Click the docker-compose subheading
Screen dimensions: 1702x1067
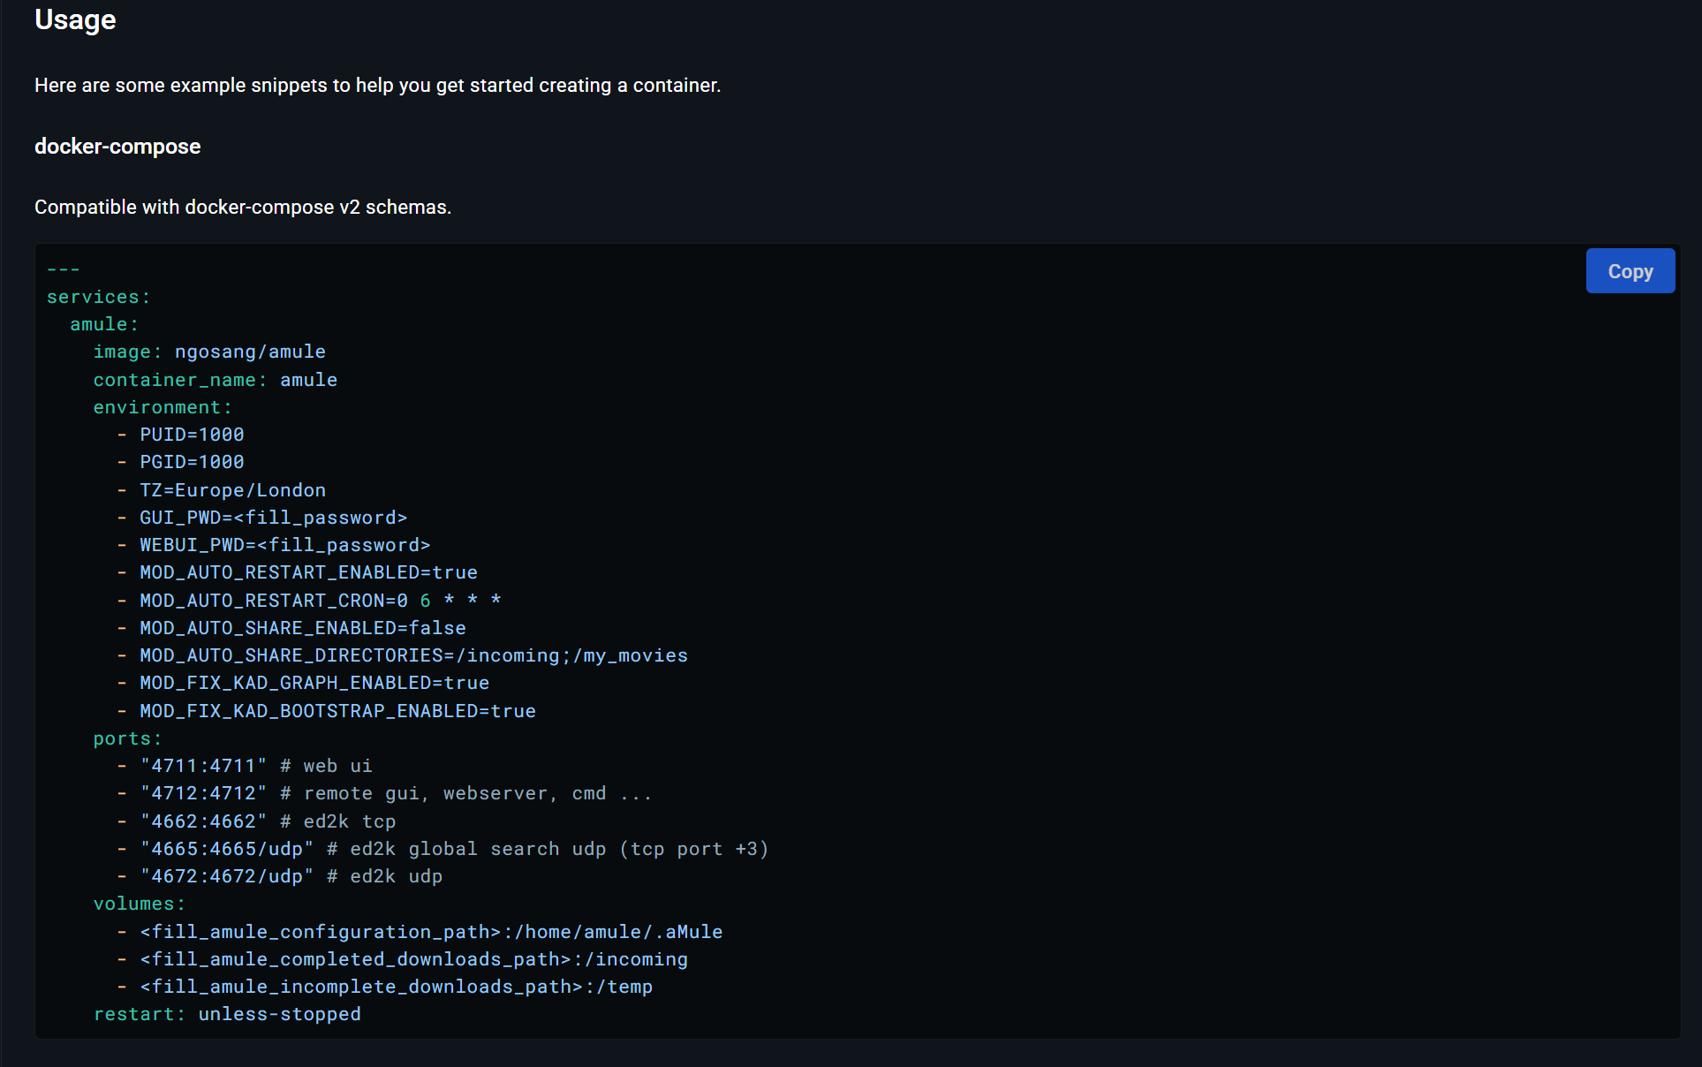(117, 147)
